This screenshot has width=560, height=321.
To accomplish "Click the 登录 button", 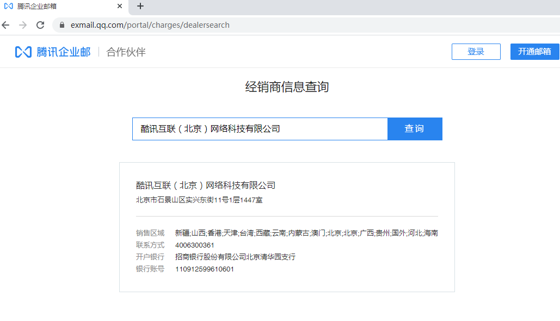I will click(x=476, y=52).
